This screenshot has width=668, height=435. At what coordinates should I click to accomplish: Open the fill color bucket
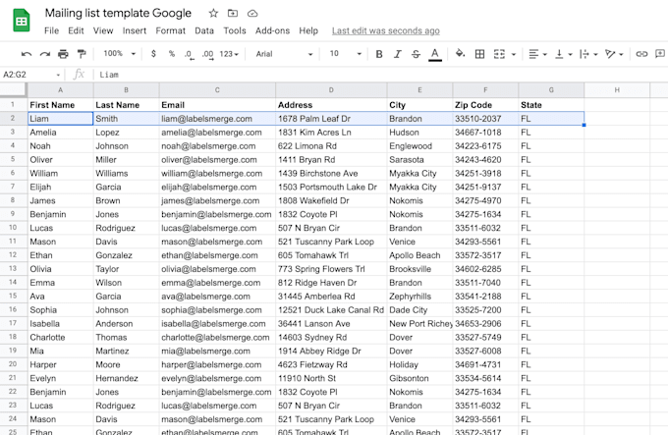pyautogui.click(x=460, y=54)
